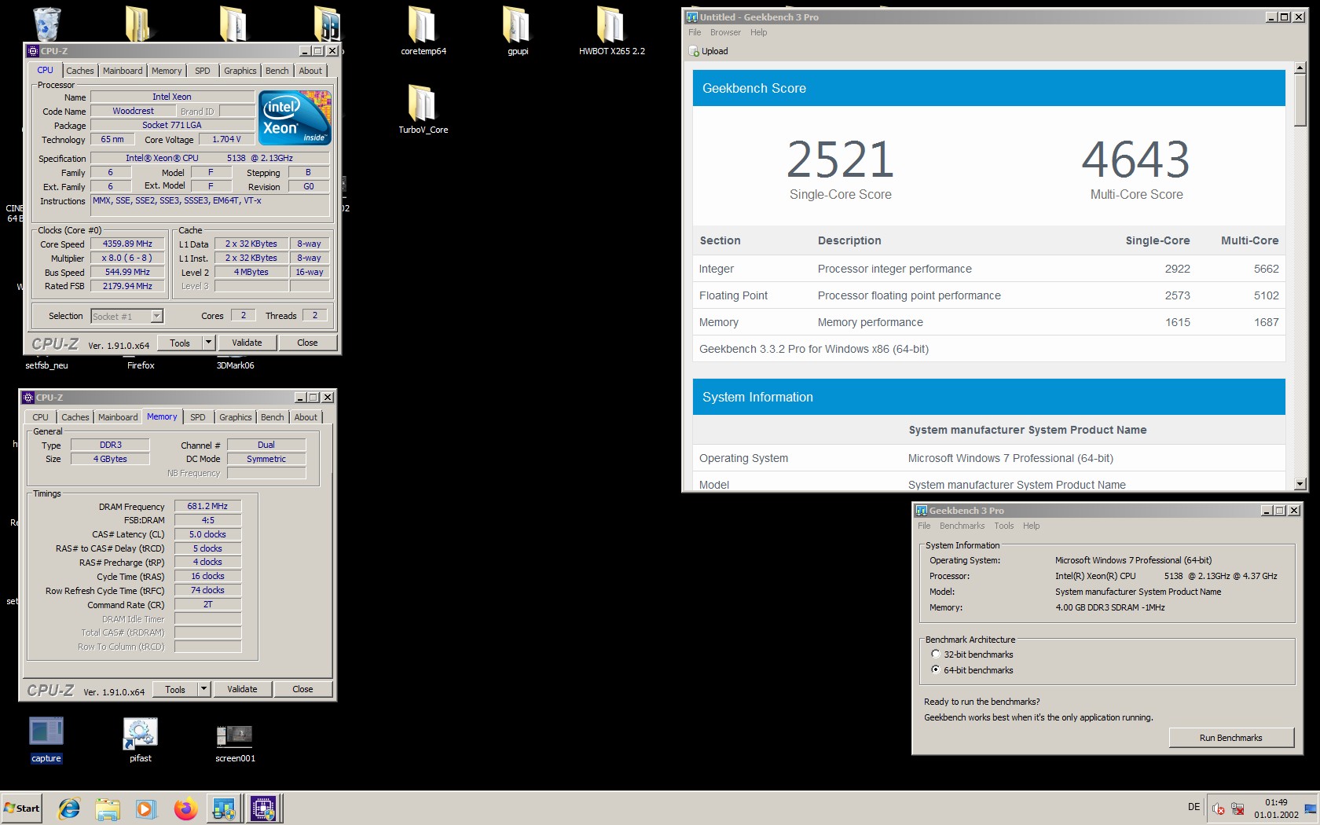This screenshot has height=825, width=1320.
Task: Click Run Benchmarks button
Action: 1231,738
